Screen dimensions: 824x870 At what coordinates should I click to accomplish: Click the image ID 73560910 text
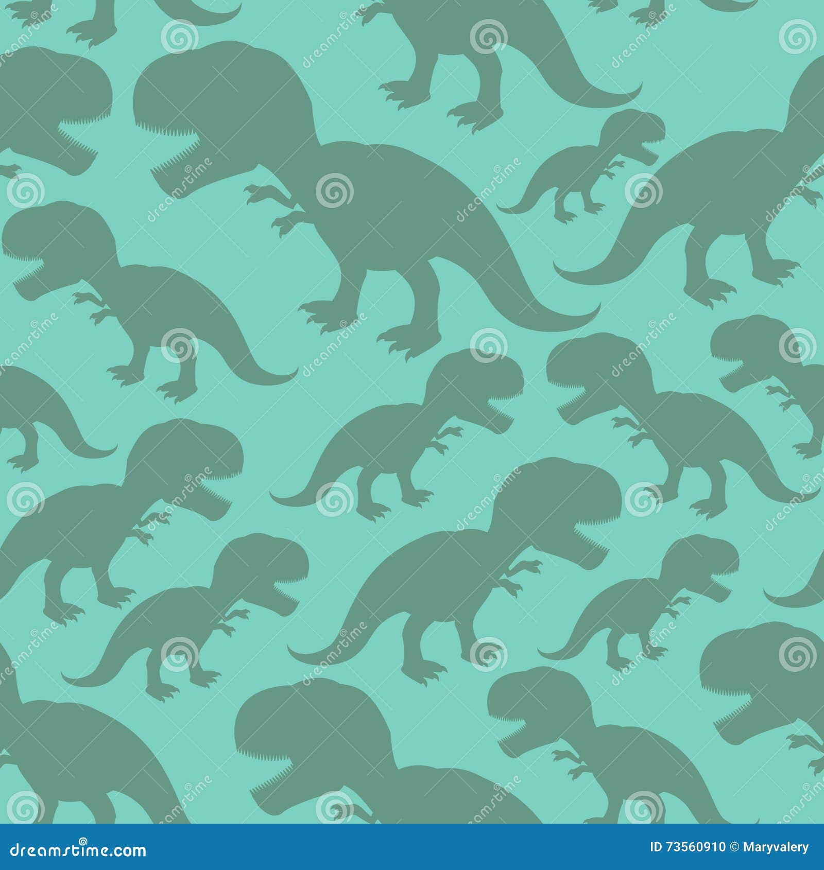tap(688, 847)
